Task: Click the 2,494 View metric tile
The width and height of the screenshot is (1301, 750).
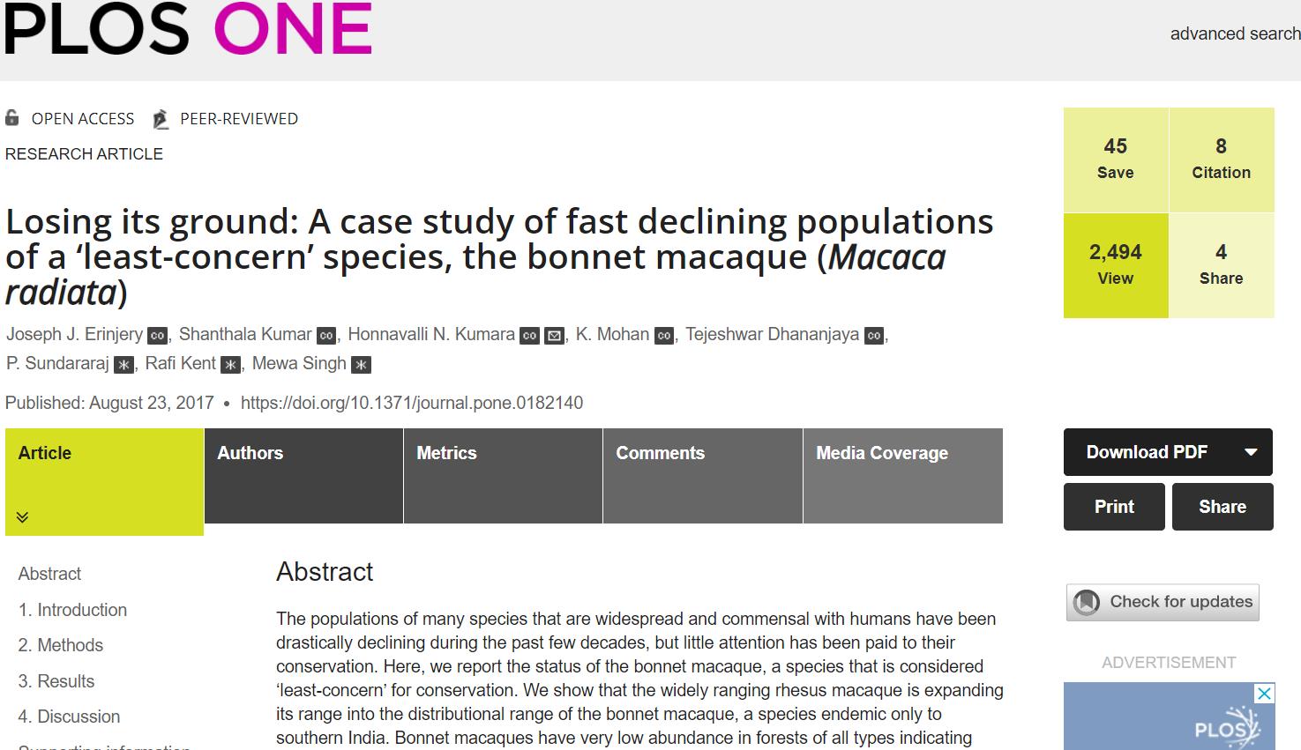Action: (1116, 265)
